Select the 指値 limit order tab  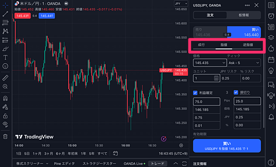[224, 45]
